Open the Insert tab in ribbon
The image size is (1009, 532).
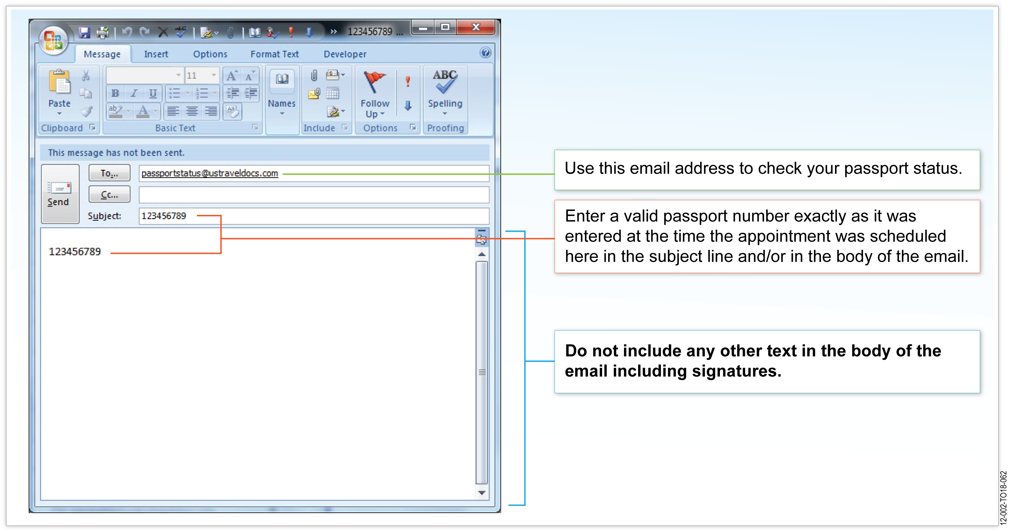pyautogui.click(x=156, y=54)
